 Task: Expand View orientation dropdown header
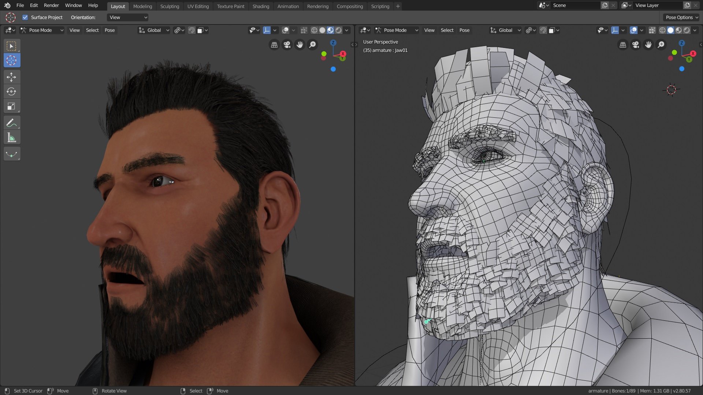point(127,17)
